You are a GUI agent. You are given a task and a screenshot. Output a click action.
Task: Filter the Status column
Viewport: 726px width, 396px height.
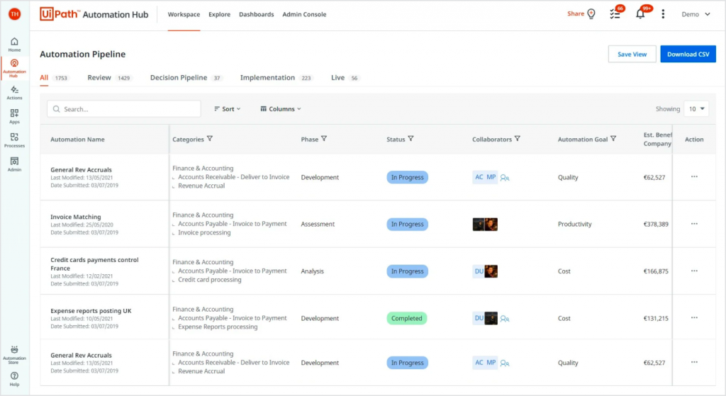pyautogui.click(x=411, y=139)
